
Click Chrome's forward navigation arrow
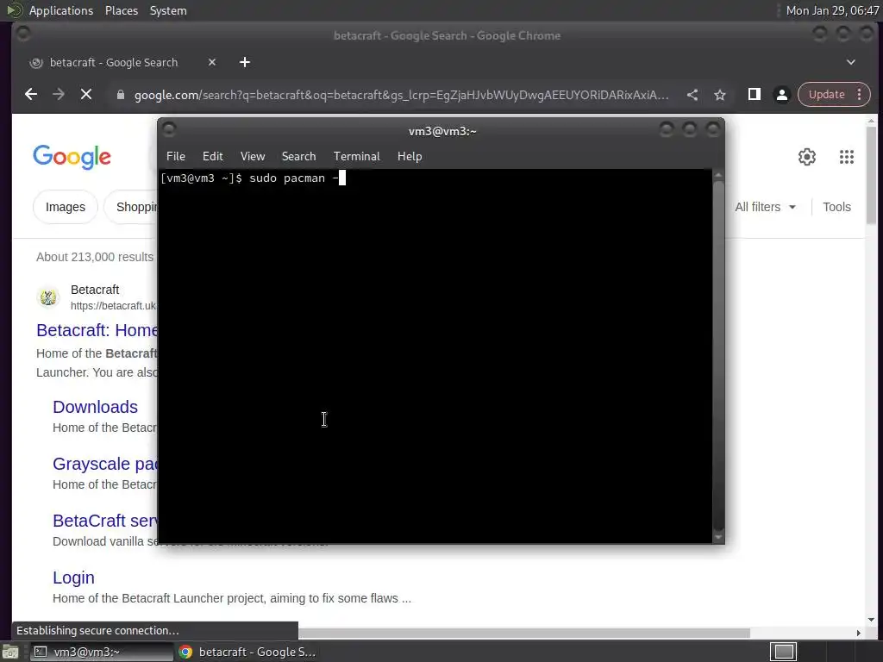point(59,95)
